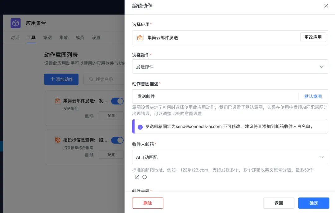Viewport: 335px width, 213px height.
Task: Click the blue 确定 button
Action: coord(314,203)
